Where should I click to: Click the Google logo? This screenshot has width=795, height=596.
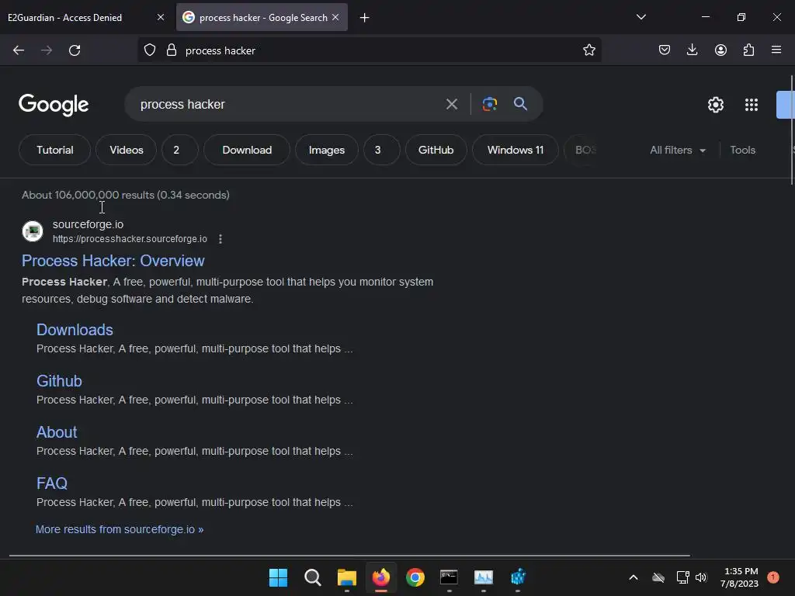[x=54, y=105]
